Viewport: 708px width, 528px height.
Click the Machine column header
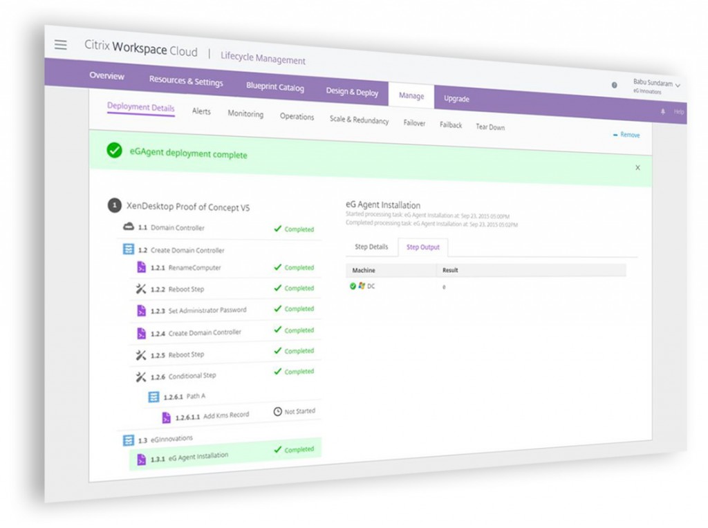364,270
